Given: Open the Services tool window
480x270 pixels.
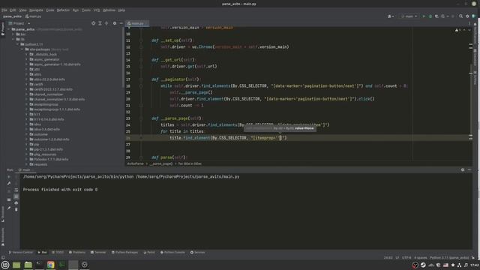Looking at the screenshot, I should tap(198, 253).
